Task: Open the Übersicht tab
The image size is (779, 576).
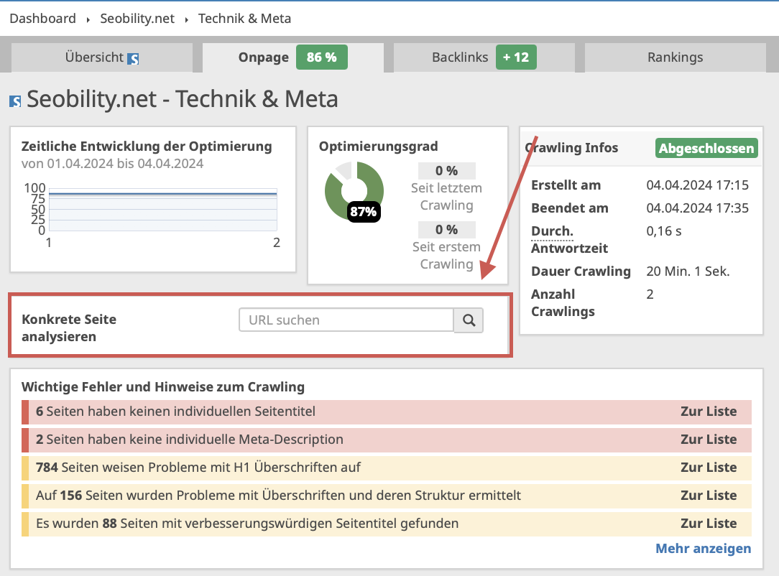Action: 102,57
